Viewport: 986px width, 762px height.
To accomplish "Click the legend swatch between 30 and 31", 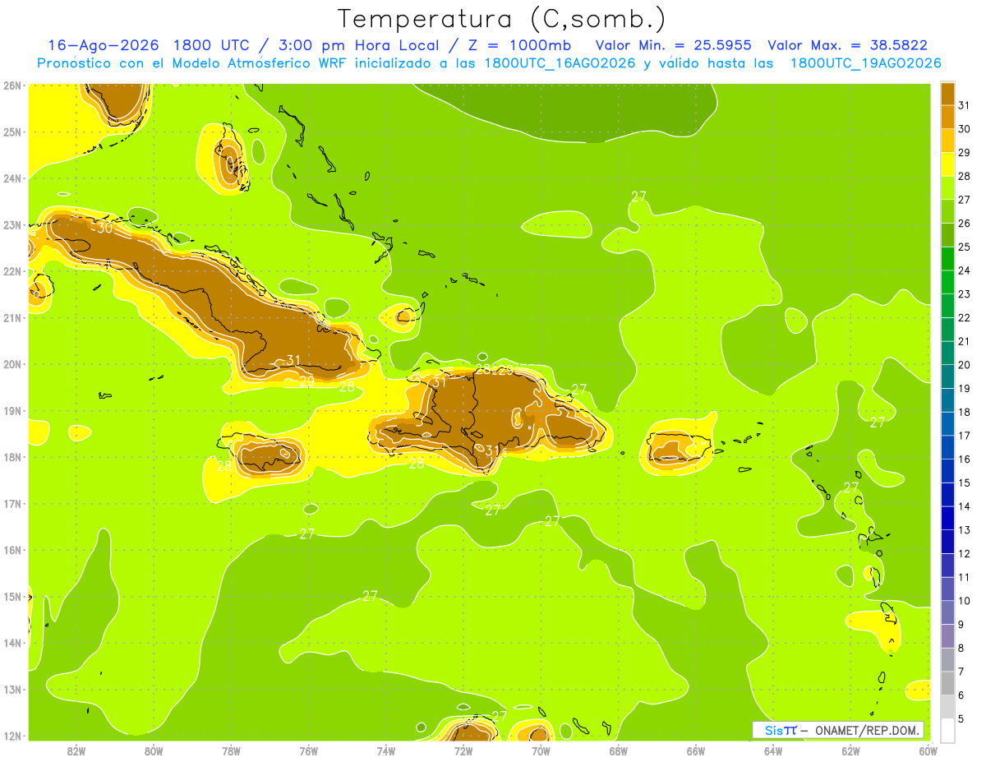I will coord(947,117).
